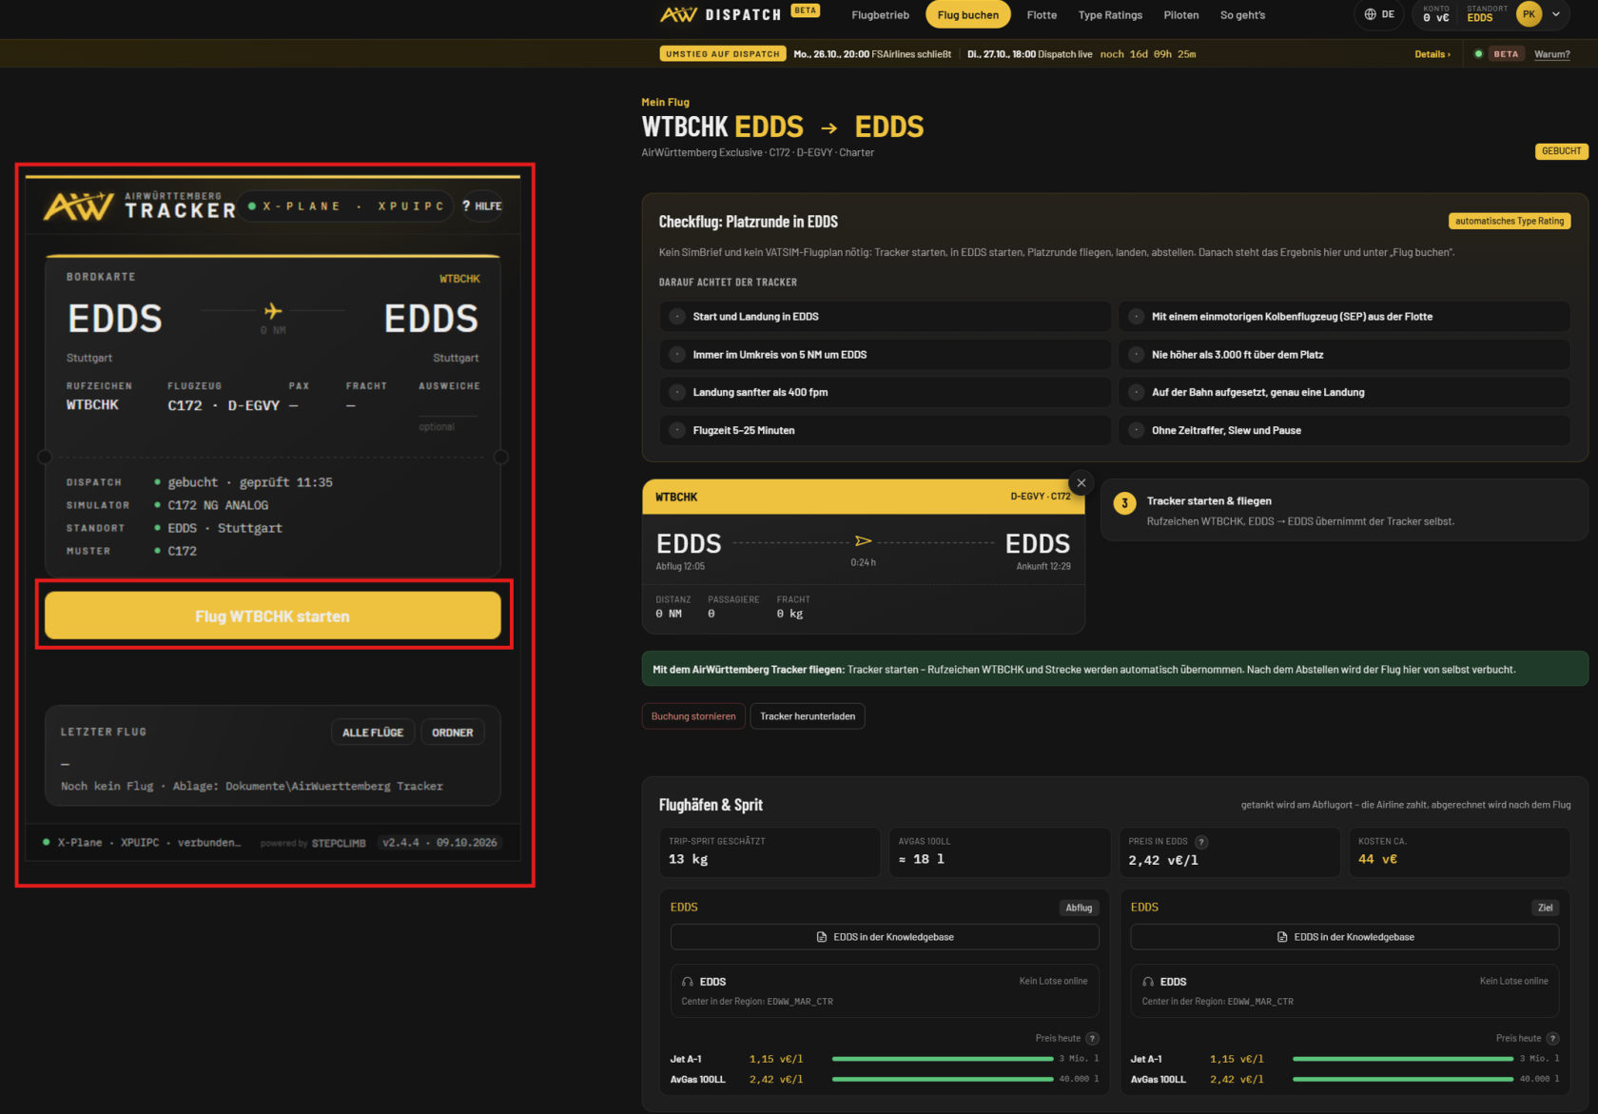Click Tracker herunterladen
This screenshot has width=1598, height=1114.
tap(808, 716)
